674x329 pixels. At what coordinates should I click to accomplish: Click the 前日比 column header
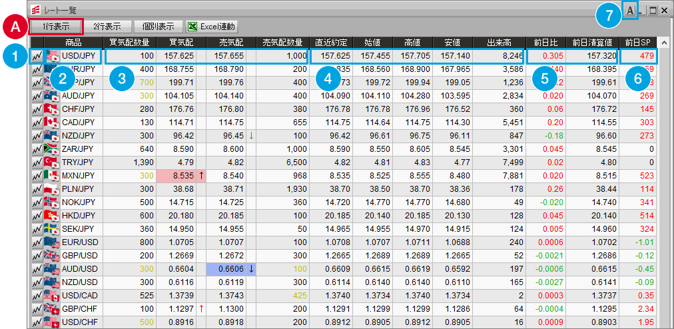tap(546, 43)
